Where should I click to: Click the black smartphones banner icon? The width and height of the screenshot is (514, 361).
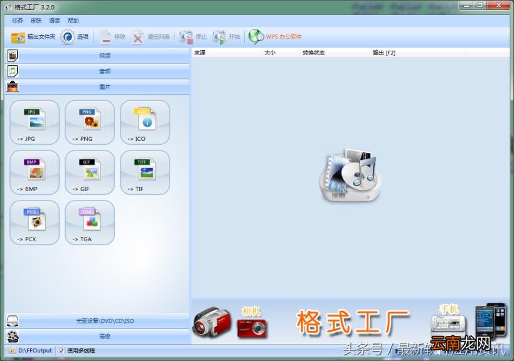coord(491,320)
